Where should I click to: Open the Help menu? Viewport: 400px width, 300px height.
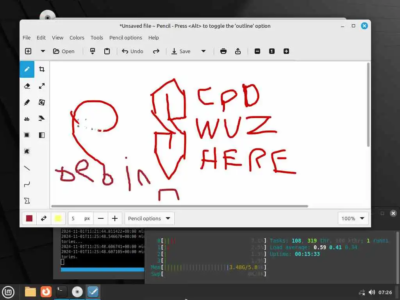coord(154,37)
